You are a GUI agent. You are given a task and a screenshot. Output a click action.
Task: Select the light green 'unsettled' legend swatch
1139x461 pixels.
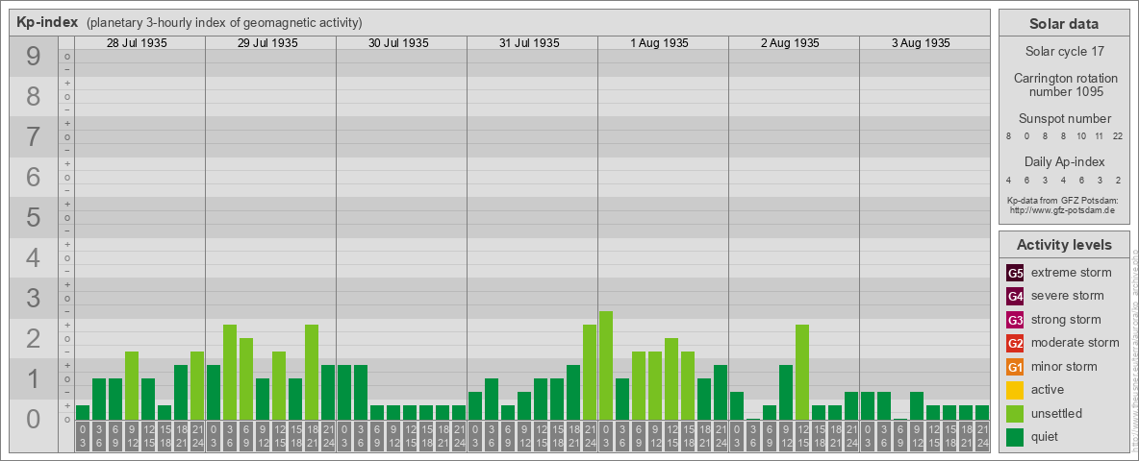[1015, 413]
